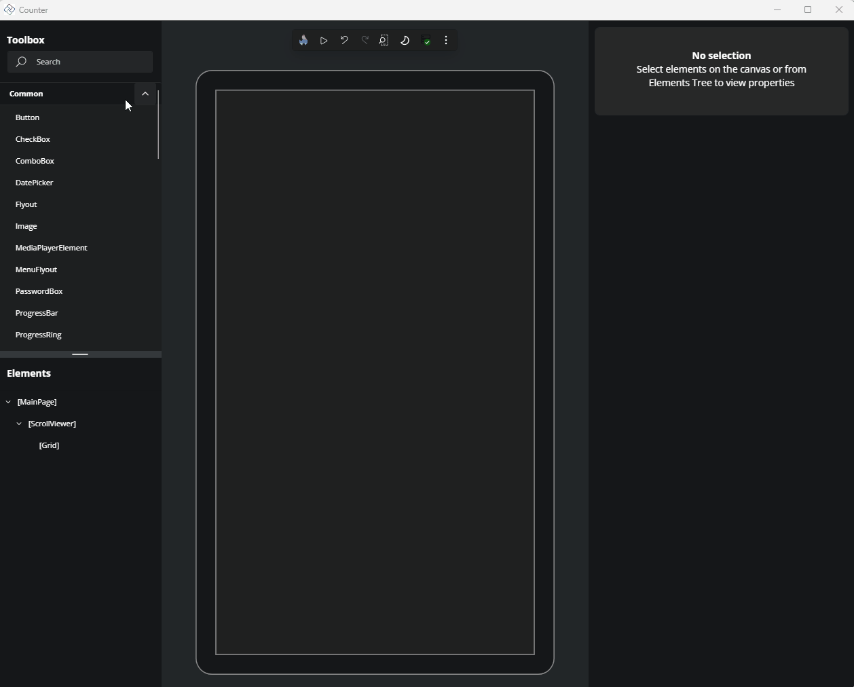Select CheckBox from the Toolbox
This screenshot has height=687, width=854.
tap(33, 139)
